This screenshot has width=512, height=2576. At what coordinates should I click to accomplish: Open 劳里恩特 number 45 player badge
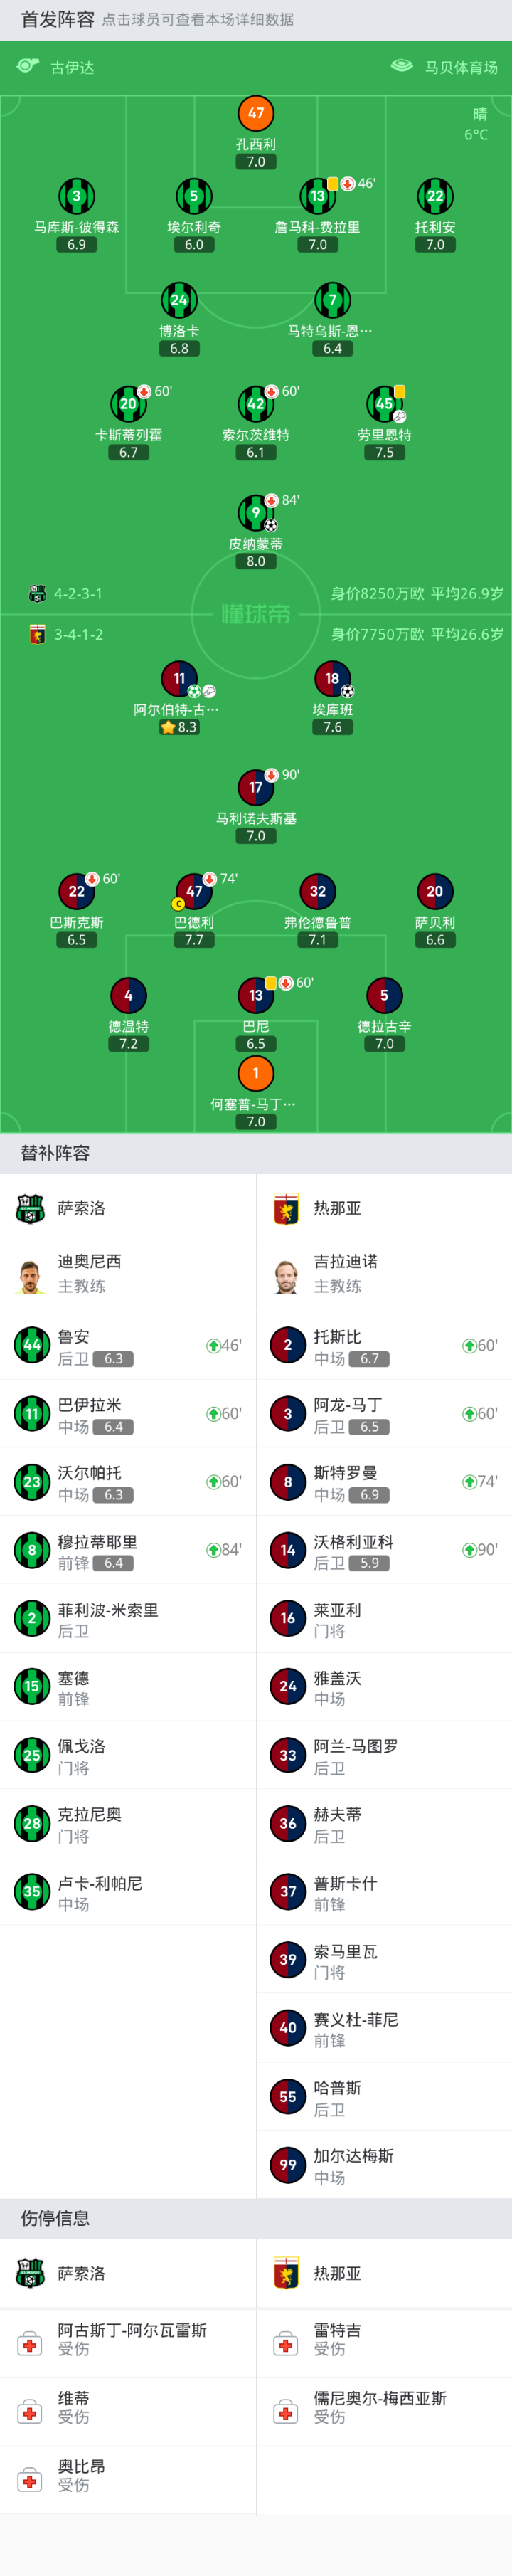(x=384, y=404)
